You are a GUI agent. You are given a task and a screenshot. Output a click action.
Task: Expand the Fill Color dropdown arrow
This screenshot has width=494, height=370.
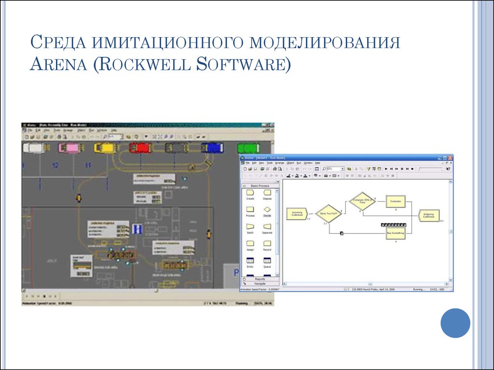(301, 176)
